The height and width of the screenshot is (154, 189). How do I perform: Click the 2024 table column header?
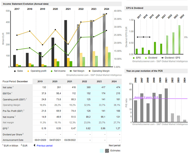click(x=114, y=82)
